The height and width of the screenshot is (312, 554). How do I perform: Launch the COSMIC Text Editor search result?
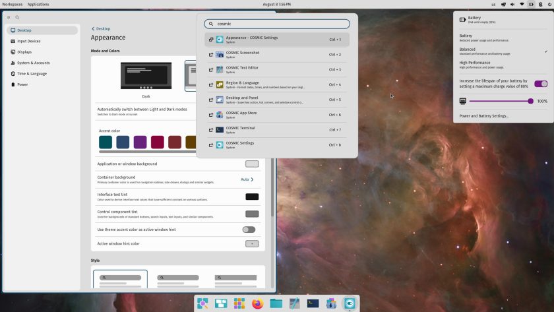coord(276,70)
